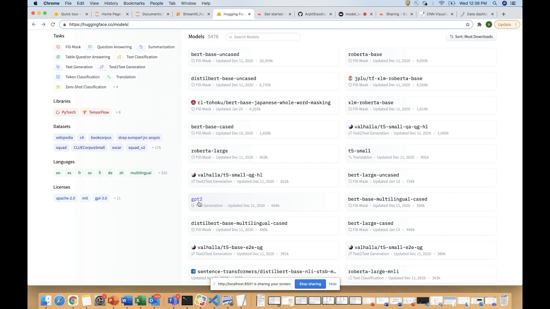This screenshot has height=309, width=550.
Task: Click the Search Models input field
Action: [x=263, y=37]
